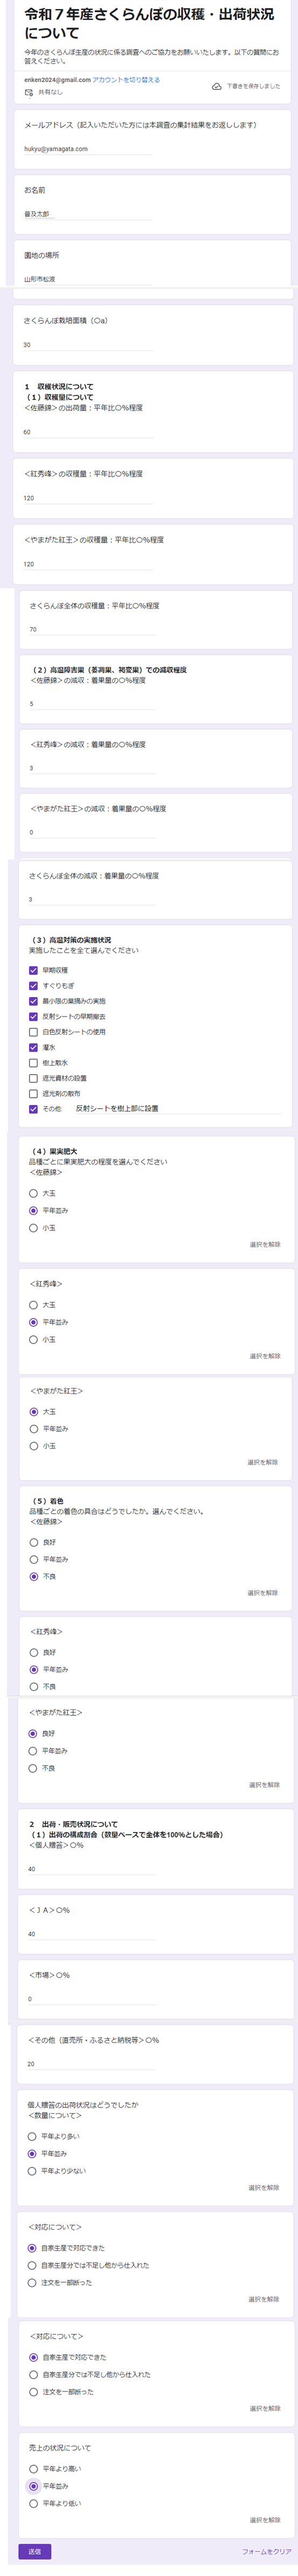Click フォームをクリア link
Screen dimensions: 298x2576
pos(266,2552)
